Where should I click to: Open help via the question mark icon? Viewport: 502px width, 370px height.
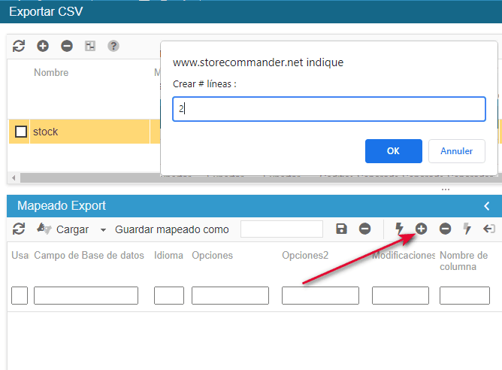pos(113,47)
